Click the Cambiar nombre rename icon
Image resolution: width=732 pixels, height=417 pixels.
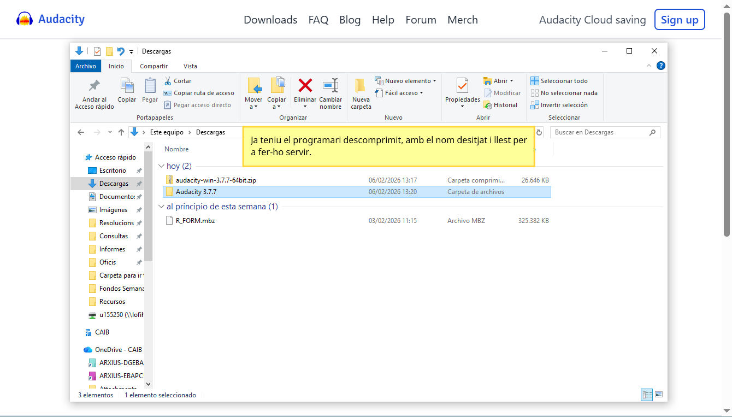click(x=330, y=86)
